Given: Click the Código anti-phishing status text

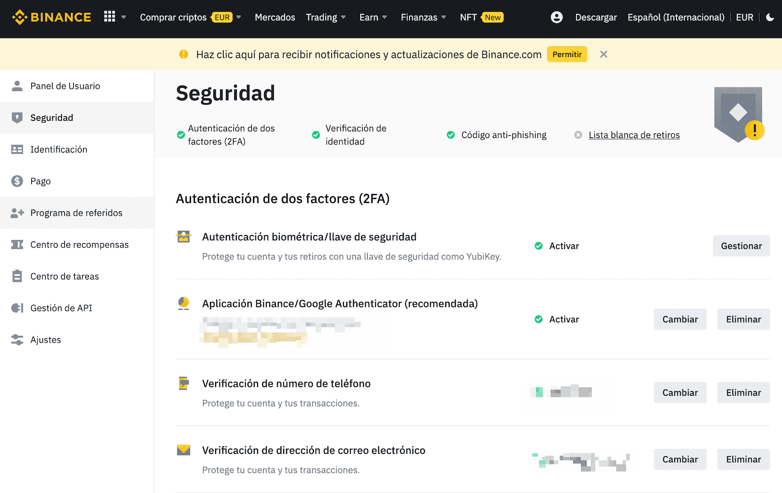Looking at the screenshot, I should [x=504, y=135].
